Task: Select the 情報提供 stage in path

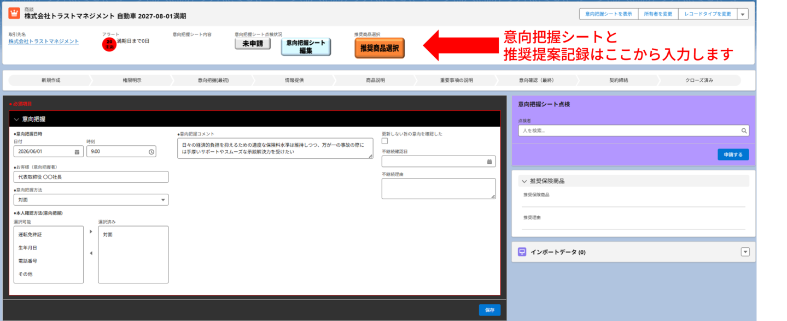Action: tap(294, 80)
